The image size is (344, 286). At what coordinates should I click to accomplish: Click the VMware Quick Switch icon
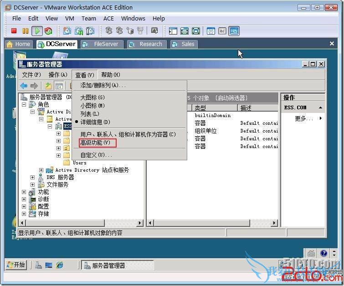click(184, 31)
